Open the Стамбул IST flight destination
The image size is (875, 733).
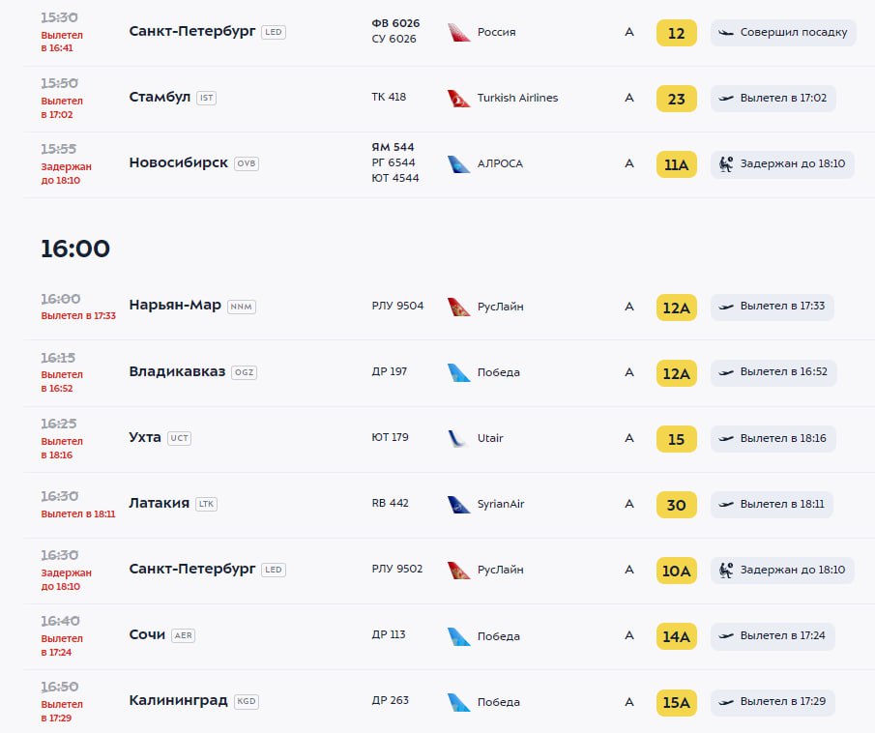click(160, 98)
